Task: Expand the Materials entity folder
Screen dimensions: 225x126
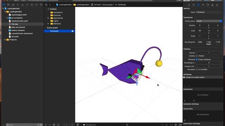Action: point(48,24)
